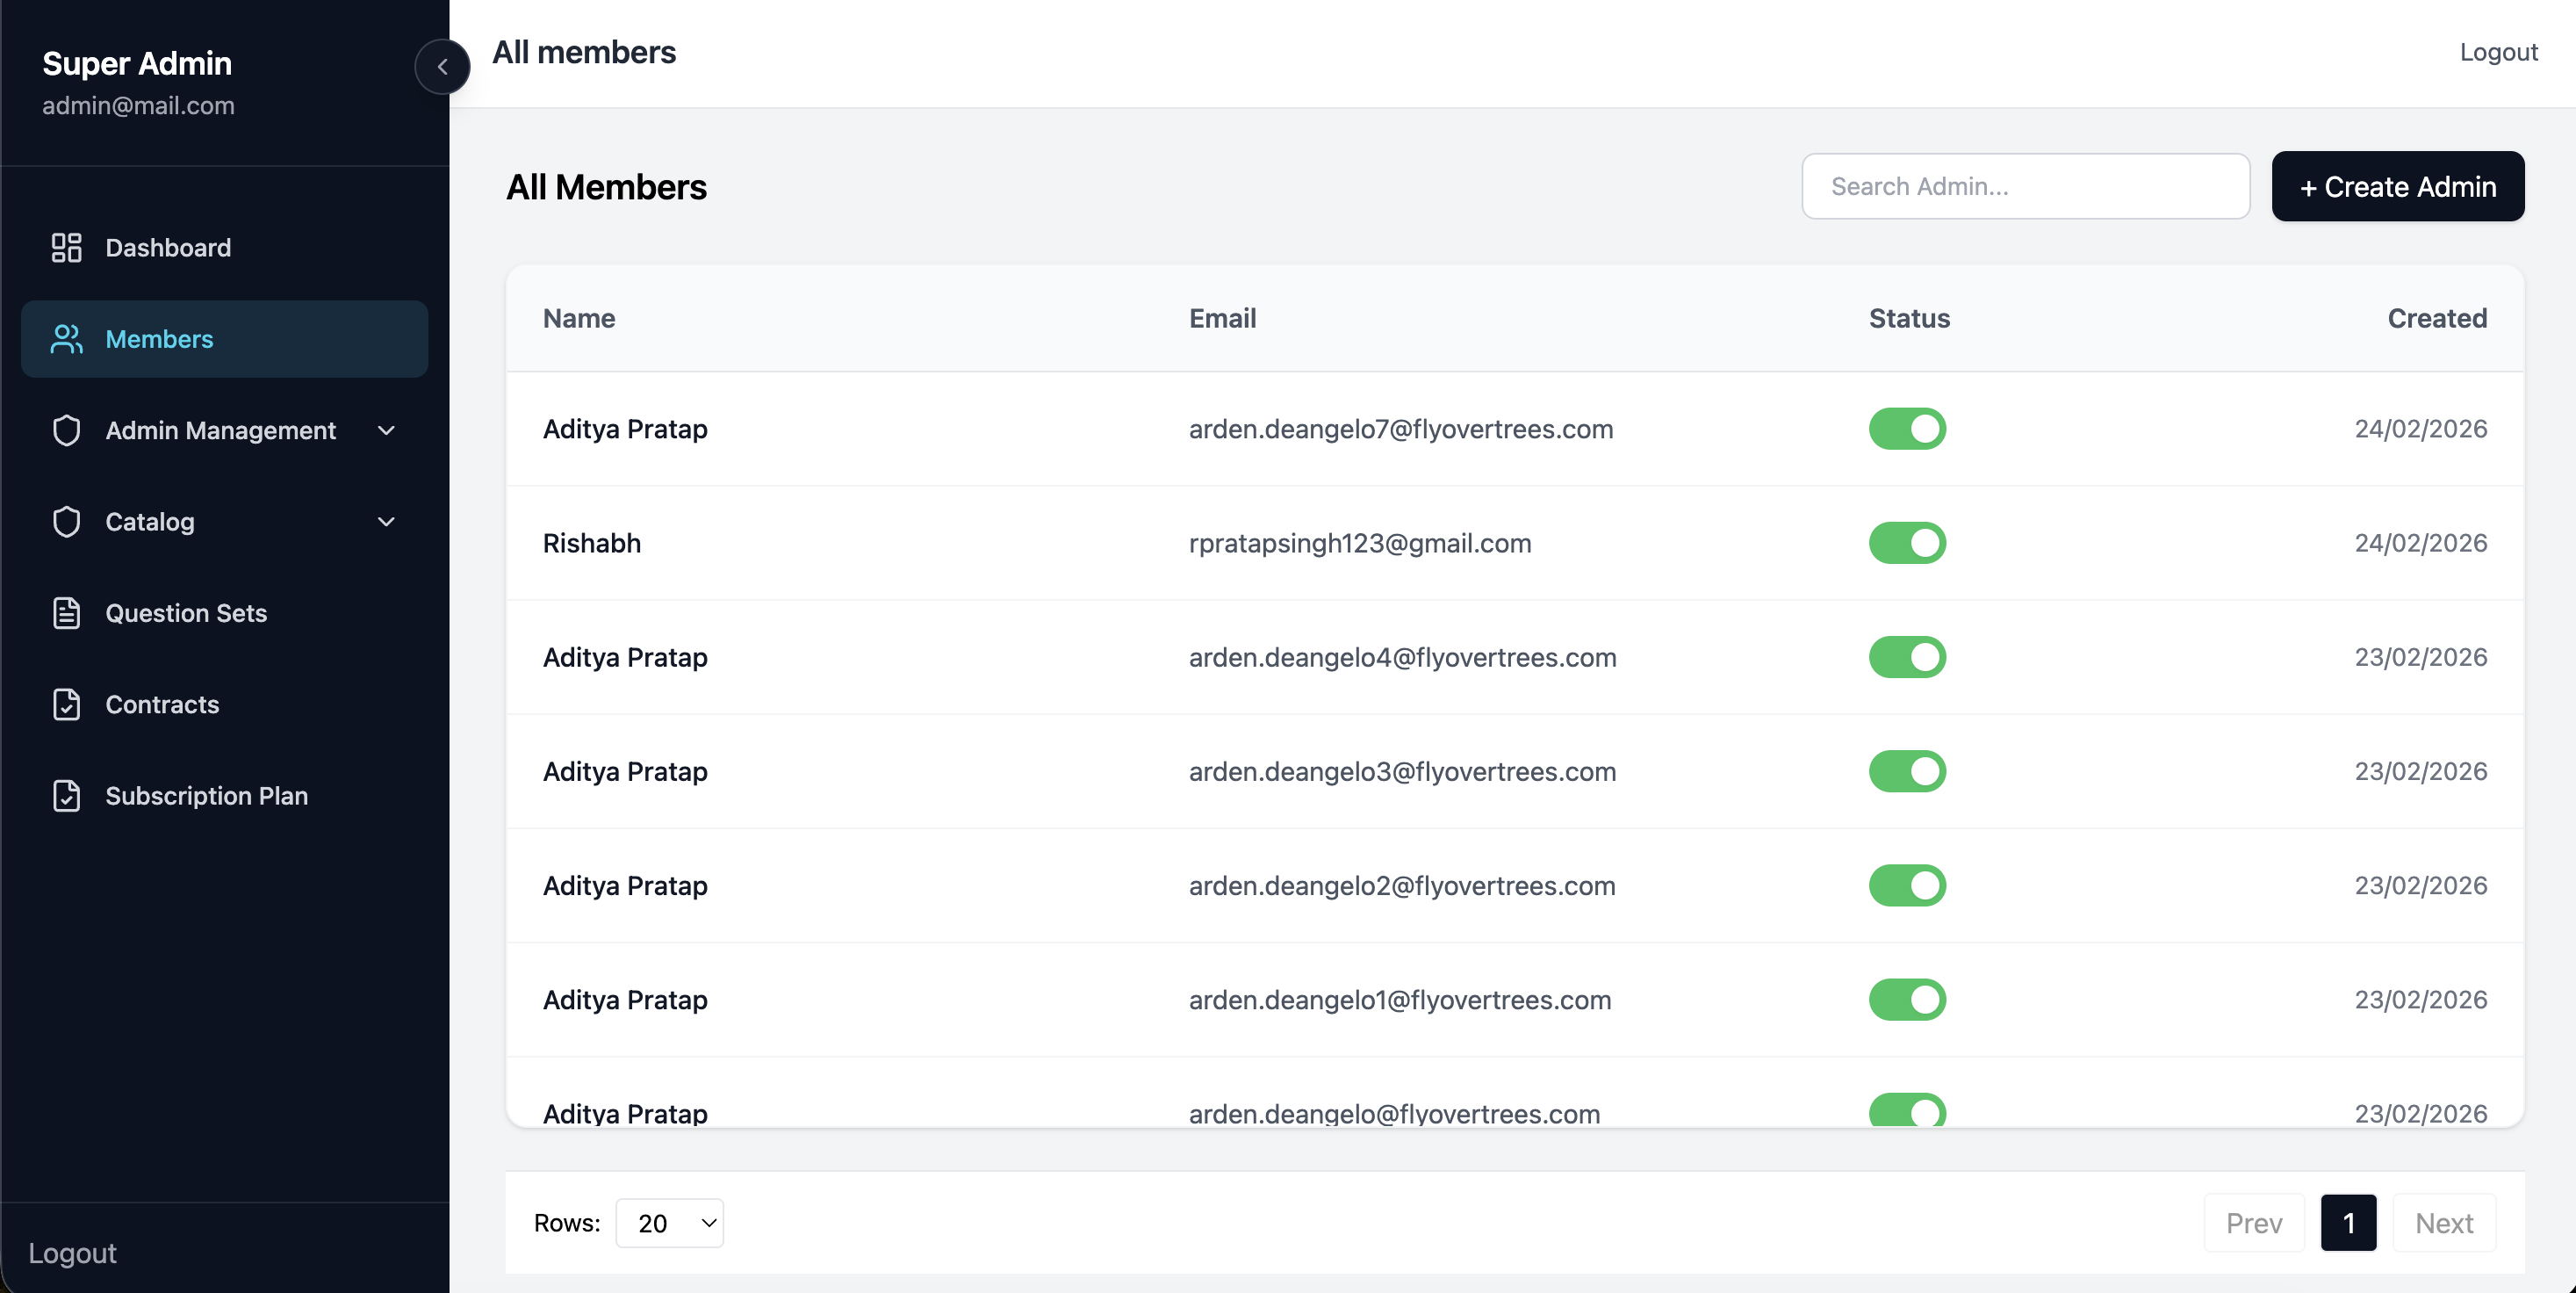Go to the Next page of members
This screenshot has width=2576, height=1293.
click(x=2443, y=1223)
